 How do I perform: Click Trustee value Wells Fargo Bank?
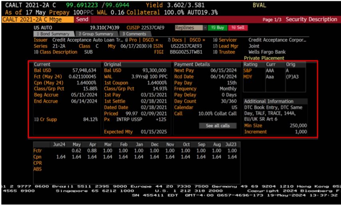click(267, 52)
